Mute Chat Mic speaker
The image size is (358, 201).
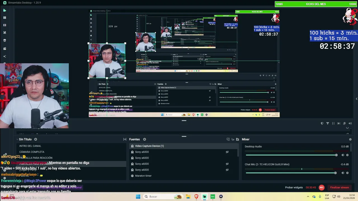[343, 173]
